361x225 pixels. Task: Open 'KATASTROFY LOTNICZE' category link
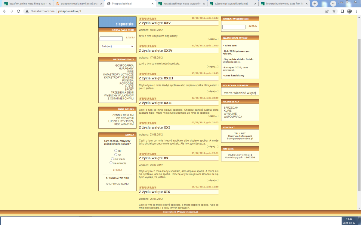(x=118, y=74)
